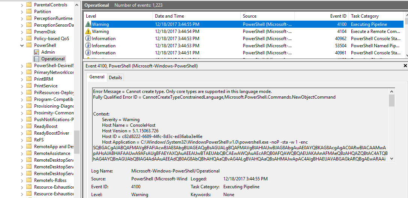Sort events by Event ID column
The width and height of the screenshot is (408, 198).
click(338, 16)
